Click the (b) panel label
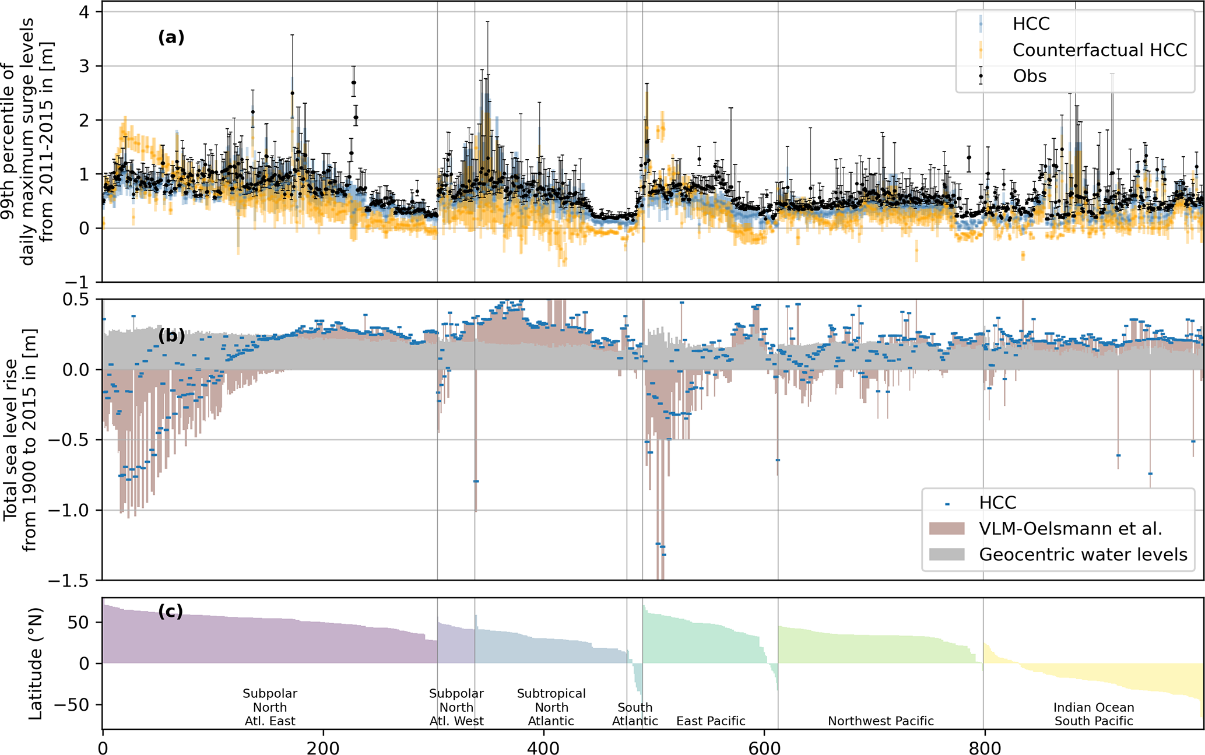1205x755 pixels. point(171,336)
